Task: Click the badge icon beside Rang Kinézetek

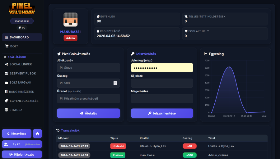Action: tap(6, 92)
